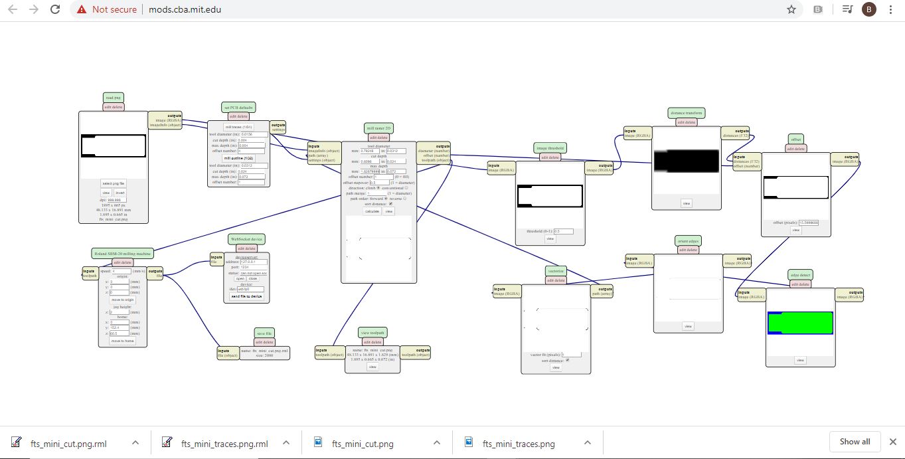Click edit delete under edge detect
905x459 pixels.
(x=801, y=284)
